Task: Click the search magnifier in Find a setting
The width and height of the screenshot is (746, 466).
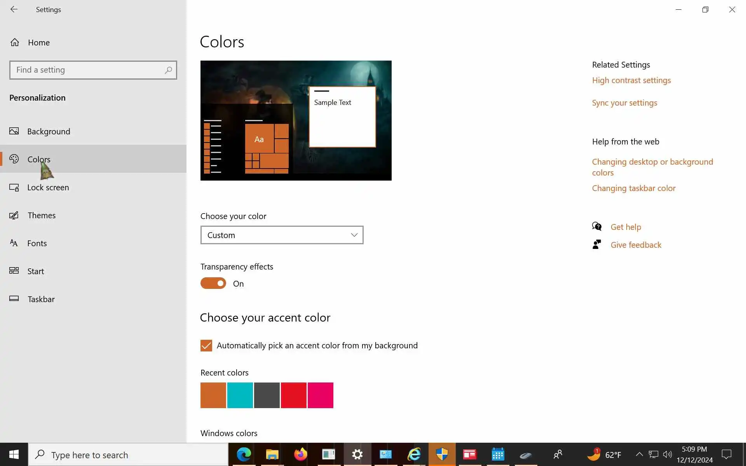Action: [x=168, y=70]
